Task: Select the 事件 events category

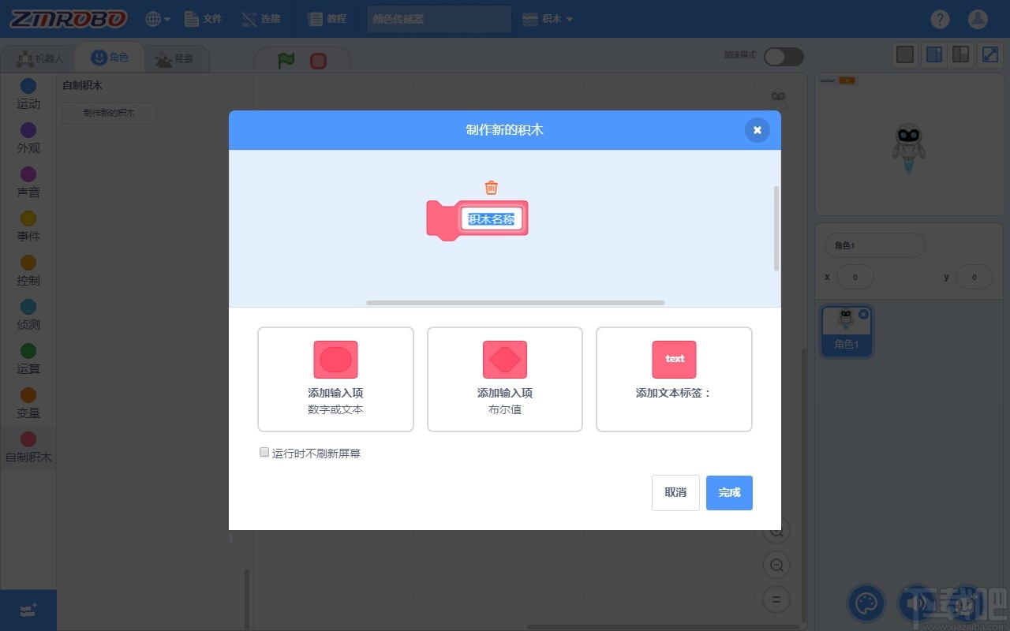Action: pos(28,226)
